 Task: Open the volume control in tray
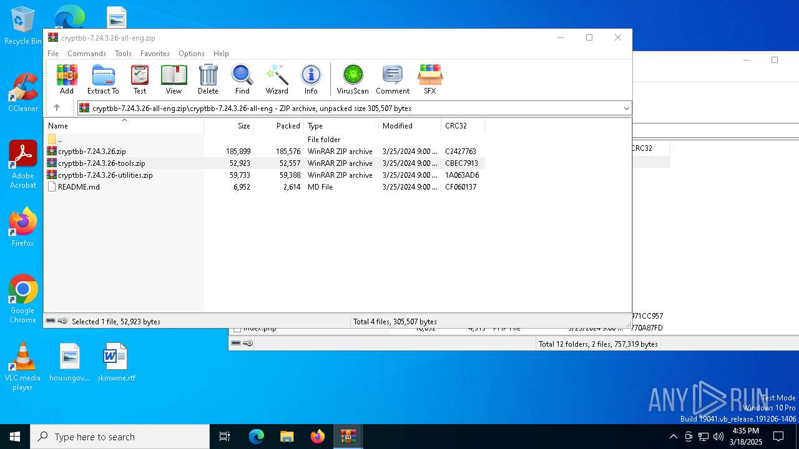718,437
